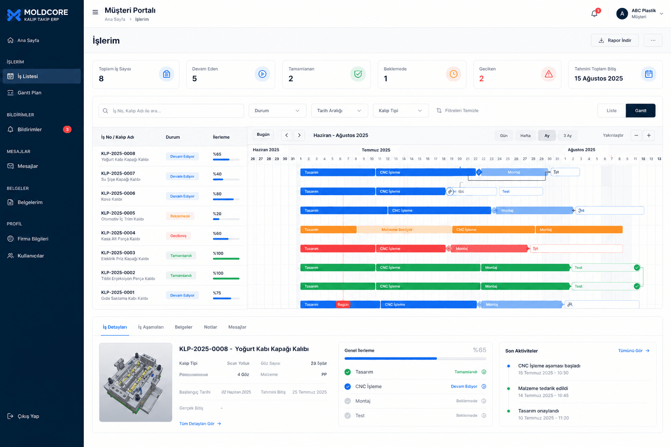Viewport: 671px width, 447px height.
Task: Click the Toplam İş Sayısı clipboard icon
Action: [x=166, y=74]
